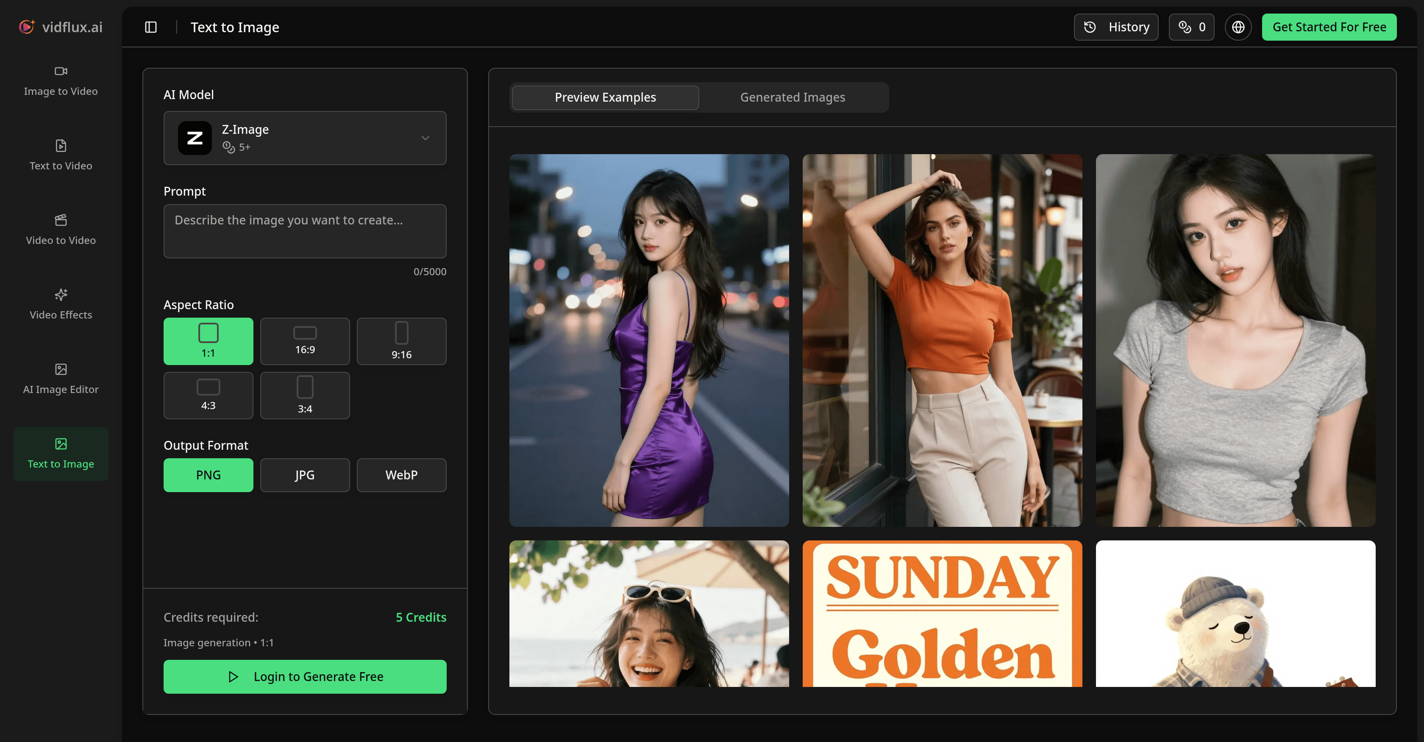The height and width of the screenshot is (742, 1424).
Task: Click Get Started For Free
Action: [x=1329, y=27]
